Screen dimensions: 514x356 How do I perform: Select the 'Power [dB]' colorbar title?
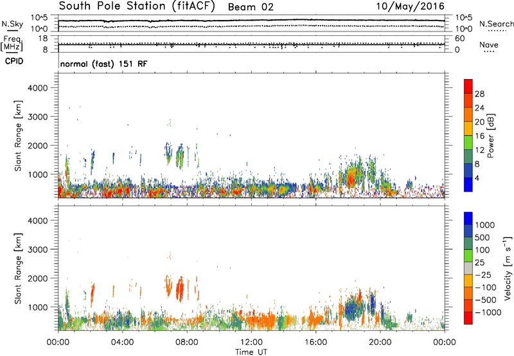[490, 136]
